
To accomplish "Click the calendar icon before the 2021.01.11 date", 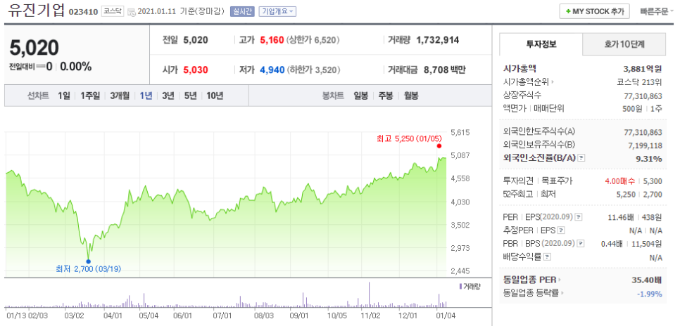I will point(132,12).
